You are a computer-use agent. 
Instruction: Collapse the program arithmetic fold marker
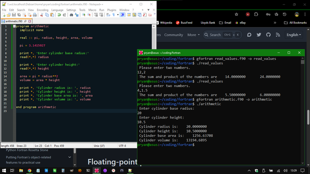14,26
